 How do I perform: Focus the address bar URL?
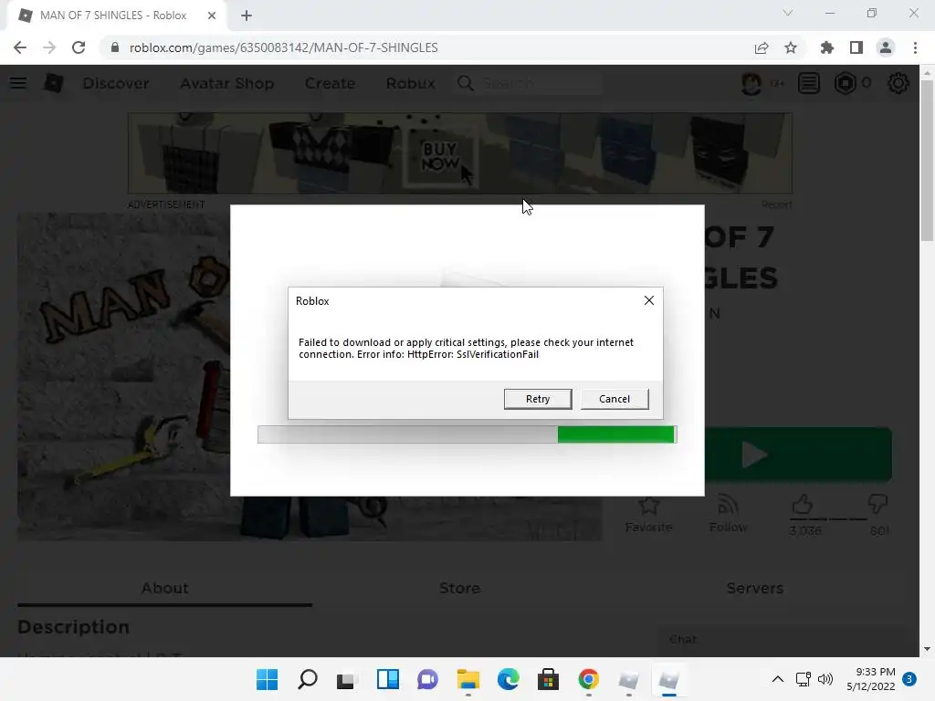pos(284,47)
